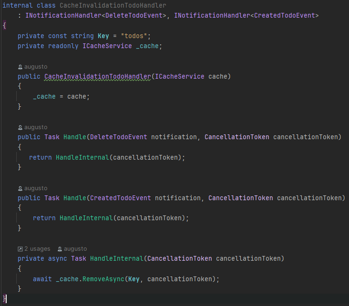Click the class name CacheInvalidationTodoHandler in the declaration
The height and width of the screenshot is (306, 349).
click(113, 5)
